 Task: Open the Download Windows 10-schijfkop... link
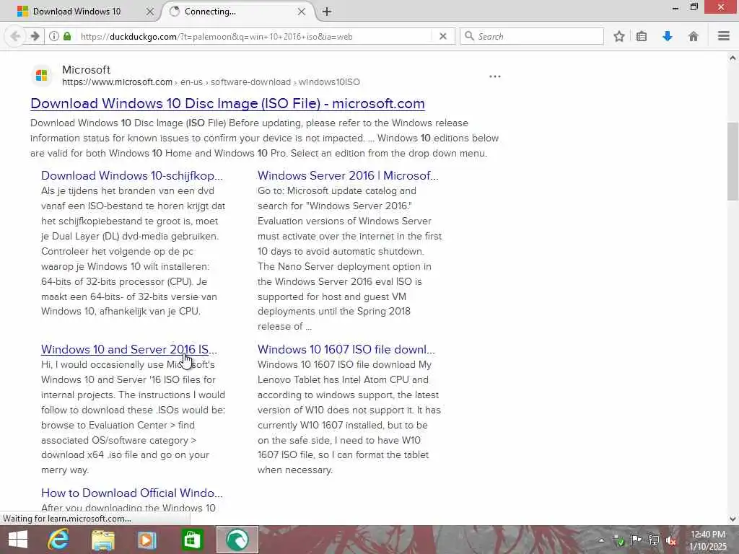132,176
